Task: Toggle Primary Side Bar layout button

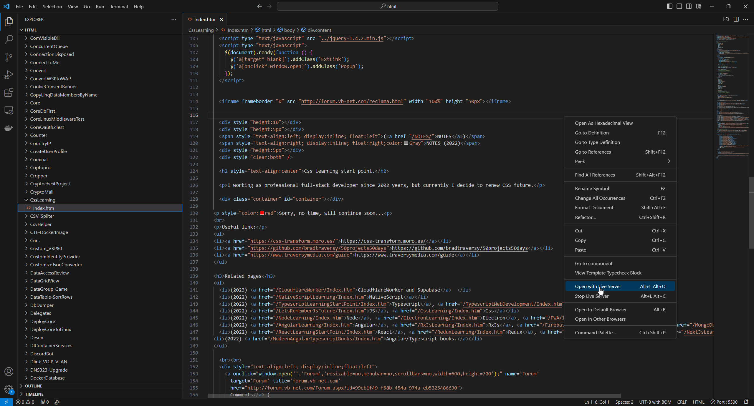Action: [x=669, y=6]
